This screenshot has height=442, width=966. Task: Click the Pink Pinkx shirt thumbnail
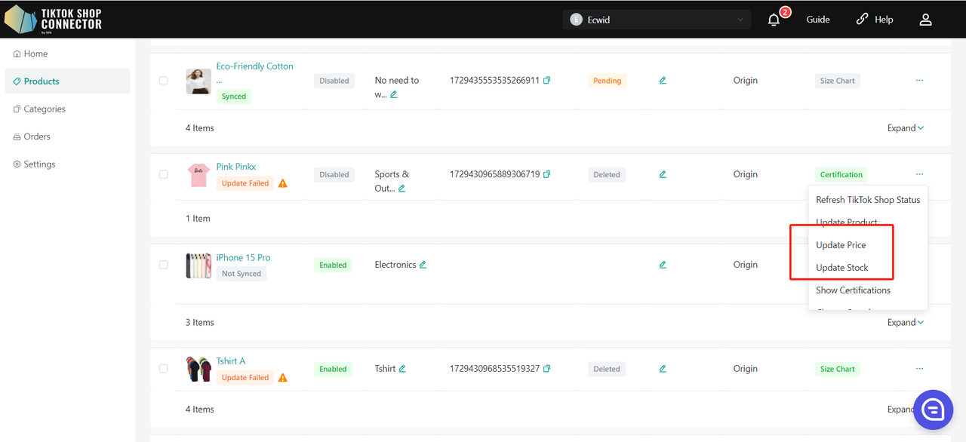tap(198, 175)
